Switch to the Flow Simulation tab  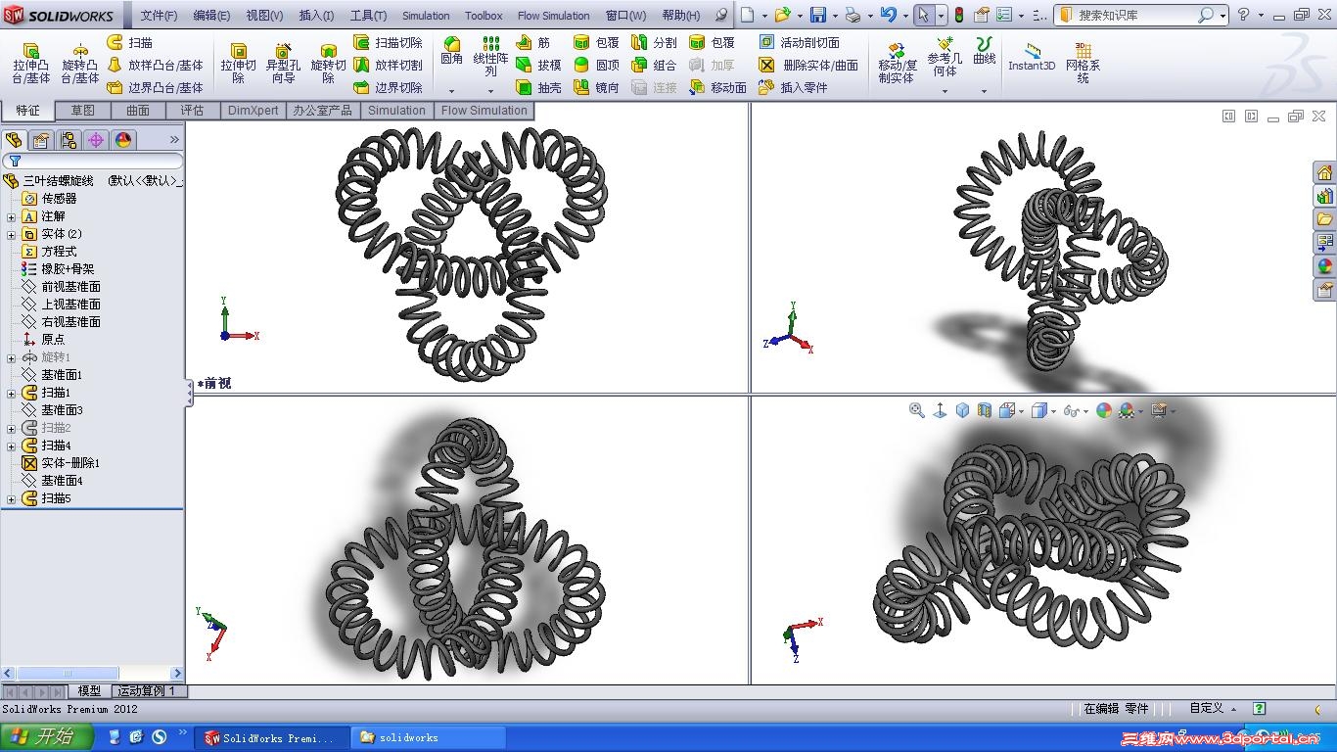484,111
